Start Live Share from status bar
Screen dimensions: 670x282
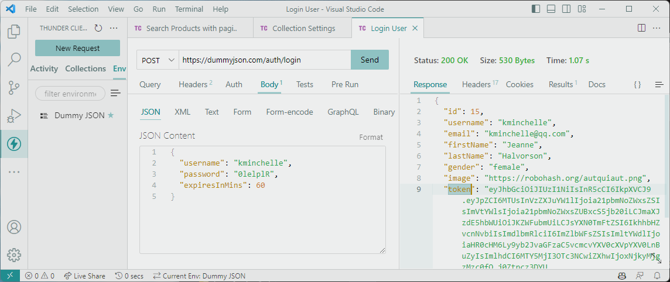[84, 276]
